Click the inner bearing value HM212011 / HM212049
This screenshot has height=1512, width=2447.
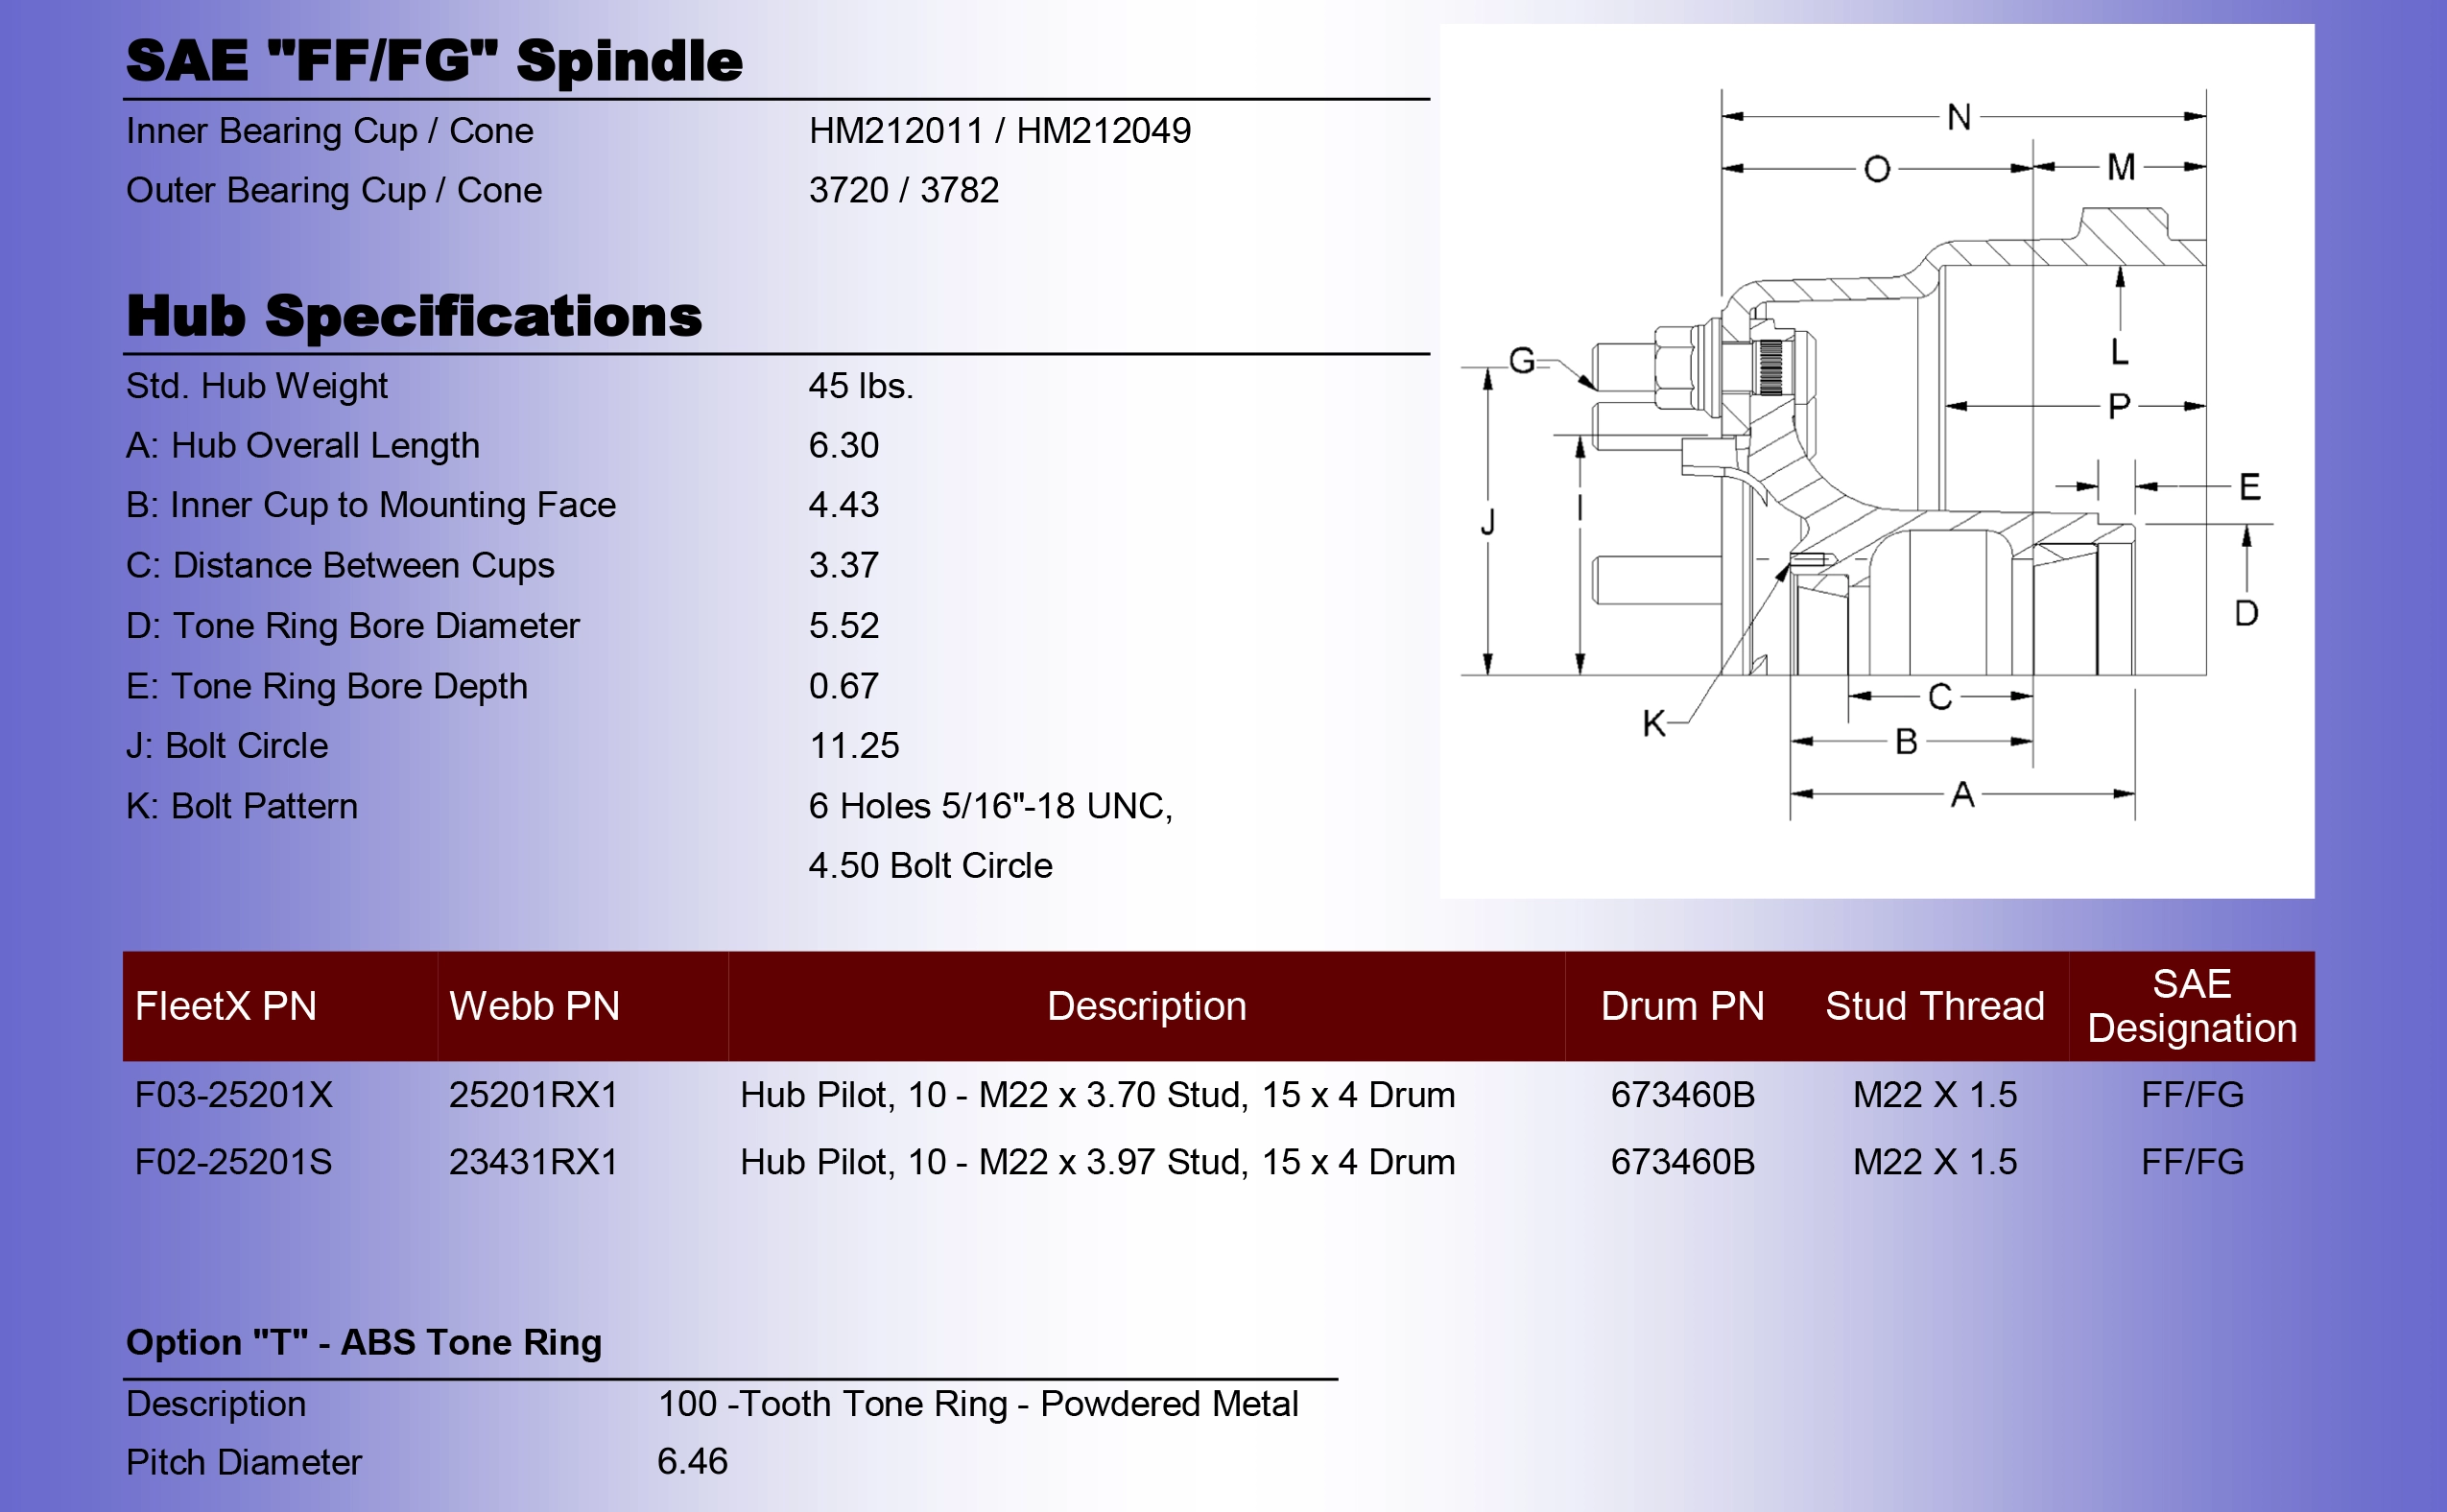[x=1000, y=131]
